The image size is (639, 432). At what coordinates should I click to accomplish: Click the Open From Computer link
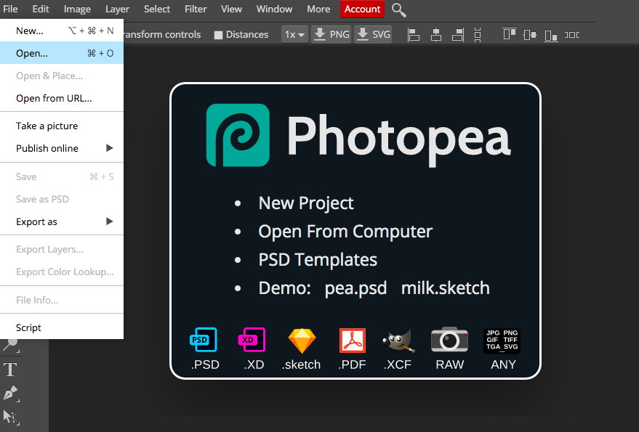[x=345, y=232]
